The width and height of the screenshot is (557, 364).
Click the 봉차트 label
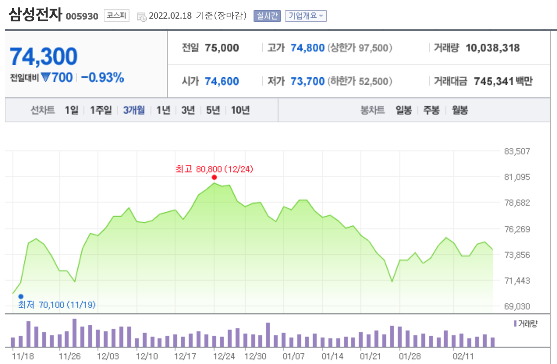click(x=373, y=110)
